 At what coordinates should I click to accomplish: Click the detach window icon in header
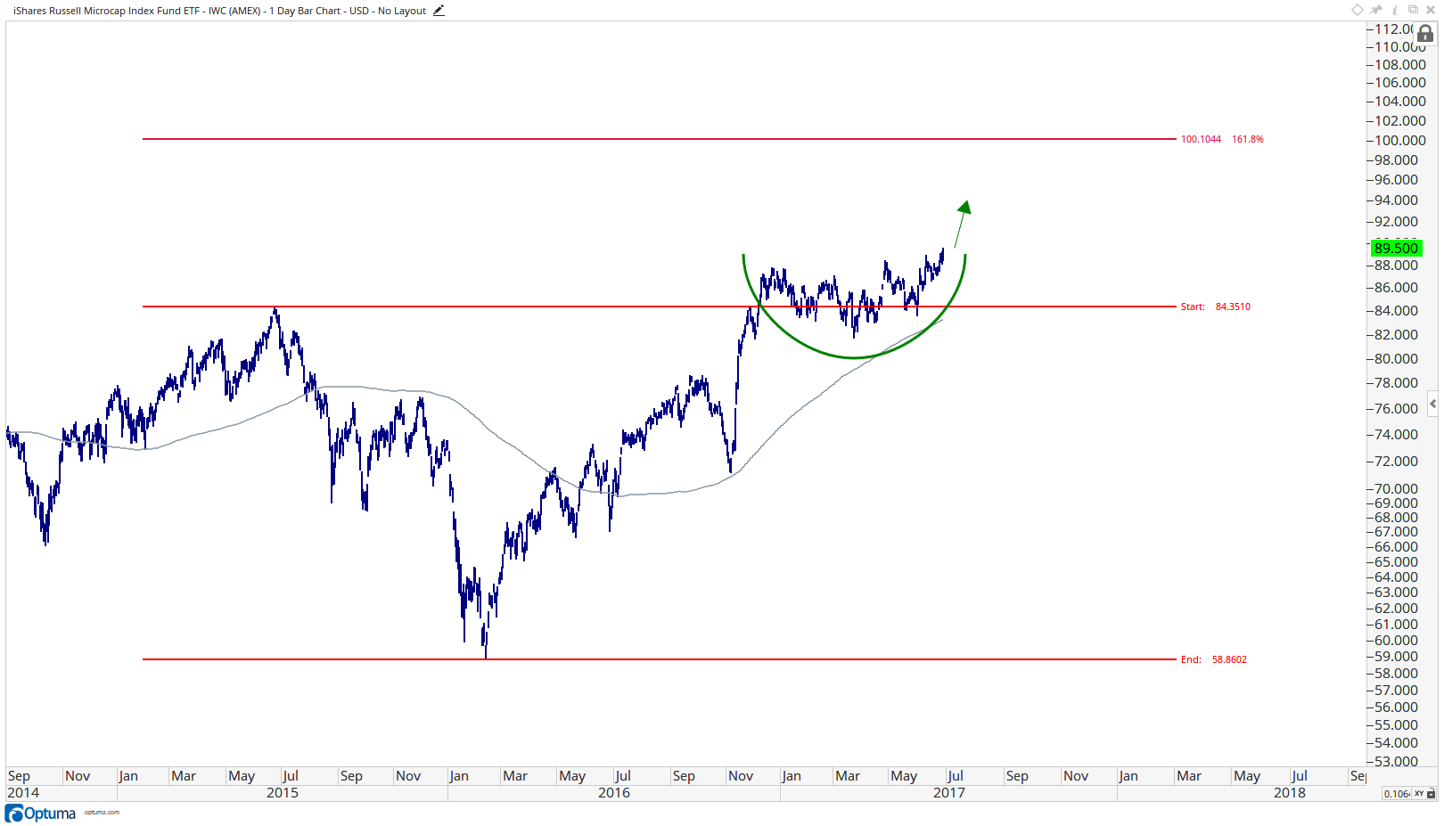[x=1413, y=10]
